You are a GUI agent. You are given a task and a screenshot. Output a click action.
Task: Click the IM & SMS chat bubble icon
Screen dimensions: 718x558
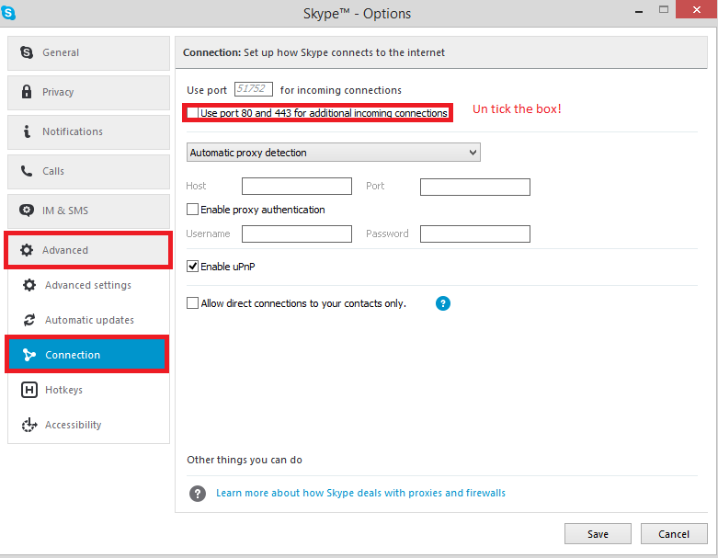pos(27,211)
